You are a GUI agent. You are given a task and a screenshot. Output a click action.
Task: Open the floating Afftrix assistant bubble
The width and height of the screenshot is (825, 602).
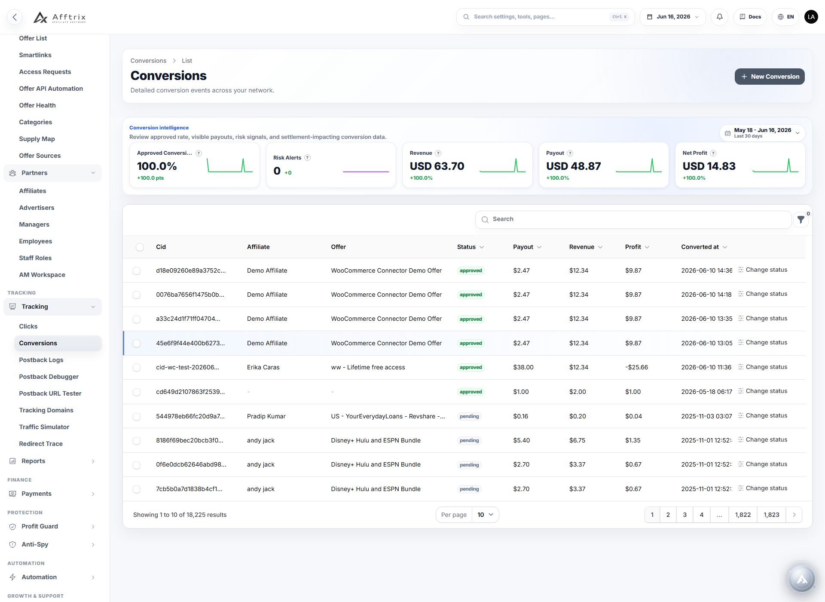click(801, 579)
